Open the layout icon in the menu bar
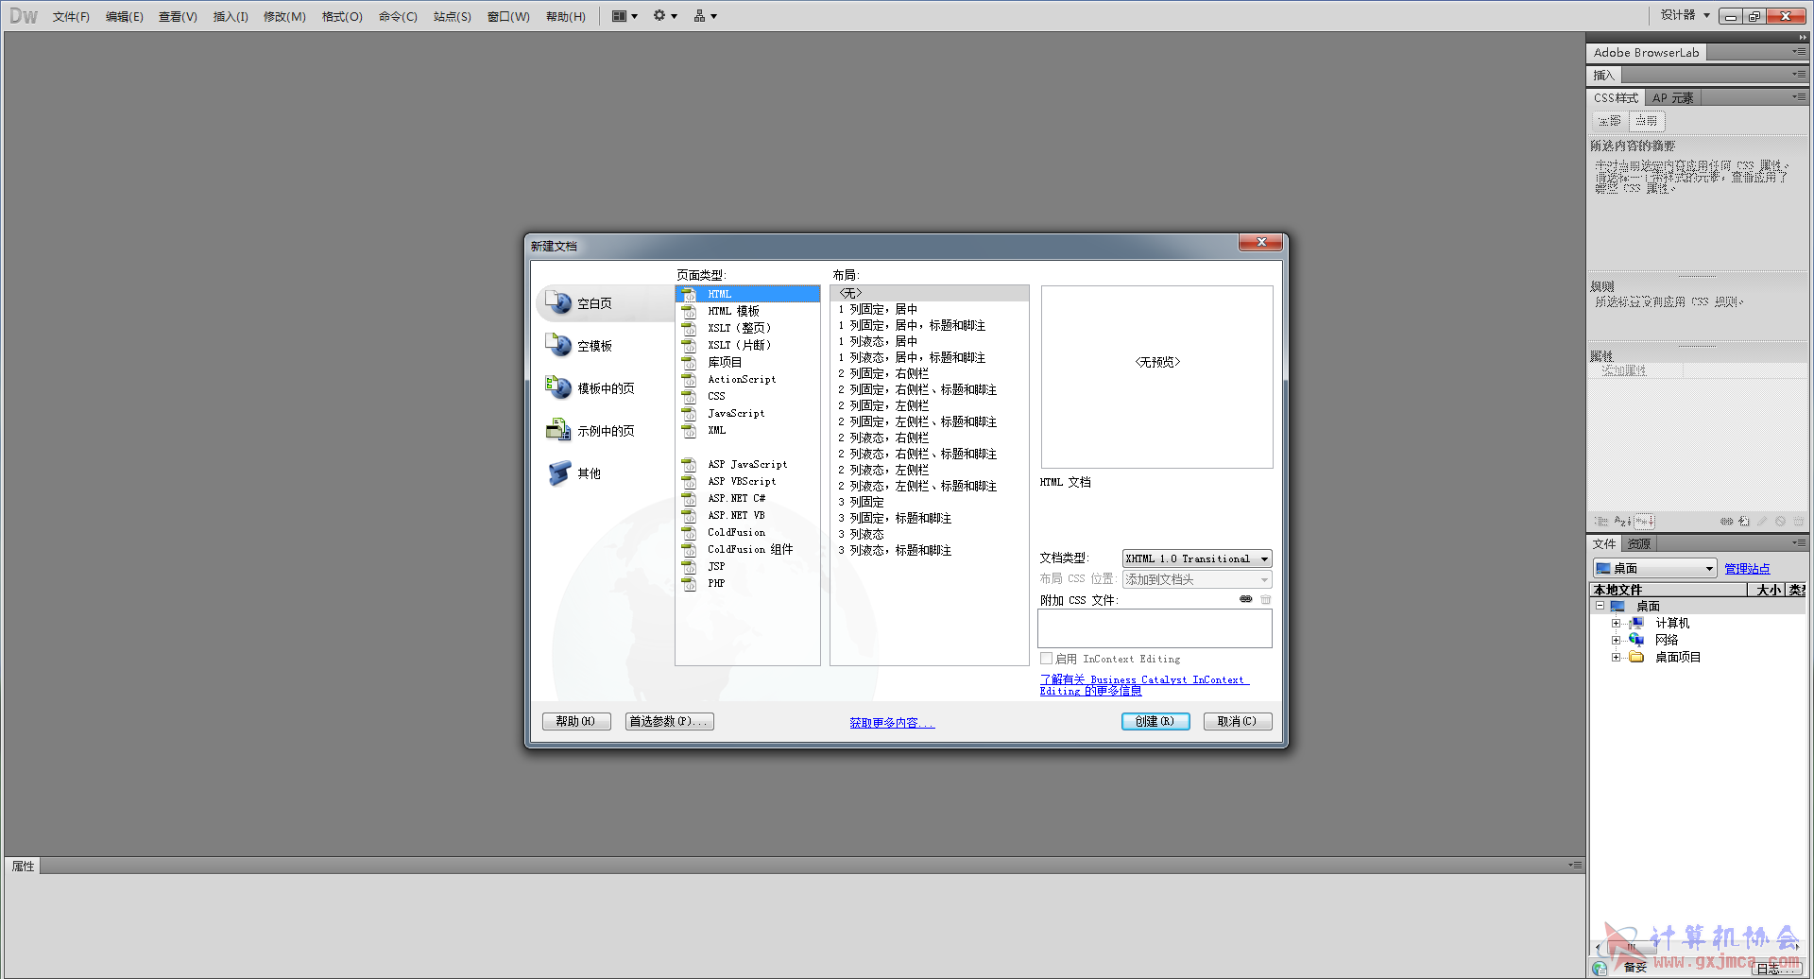 coord(625,16)
